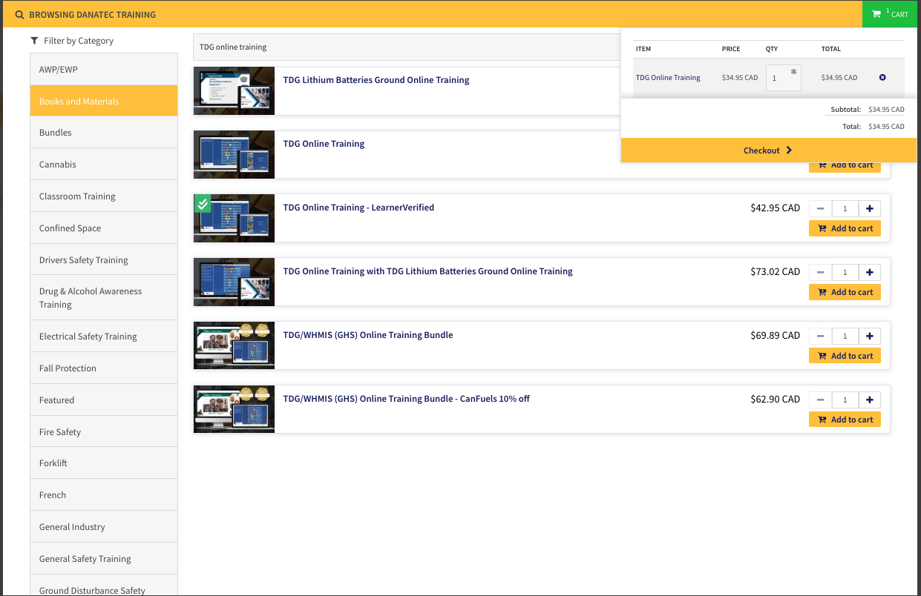Open TDG Online Training link in cart

pos(668,77)
